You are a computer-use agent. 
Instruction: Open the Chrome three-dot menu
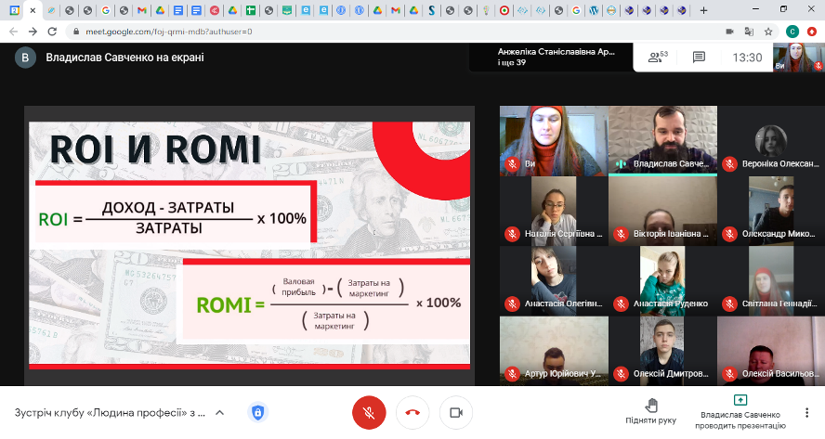point(812,31)
